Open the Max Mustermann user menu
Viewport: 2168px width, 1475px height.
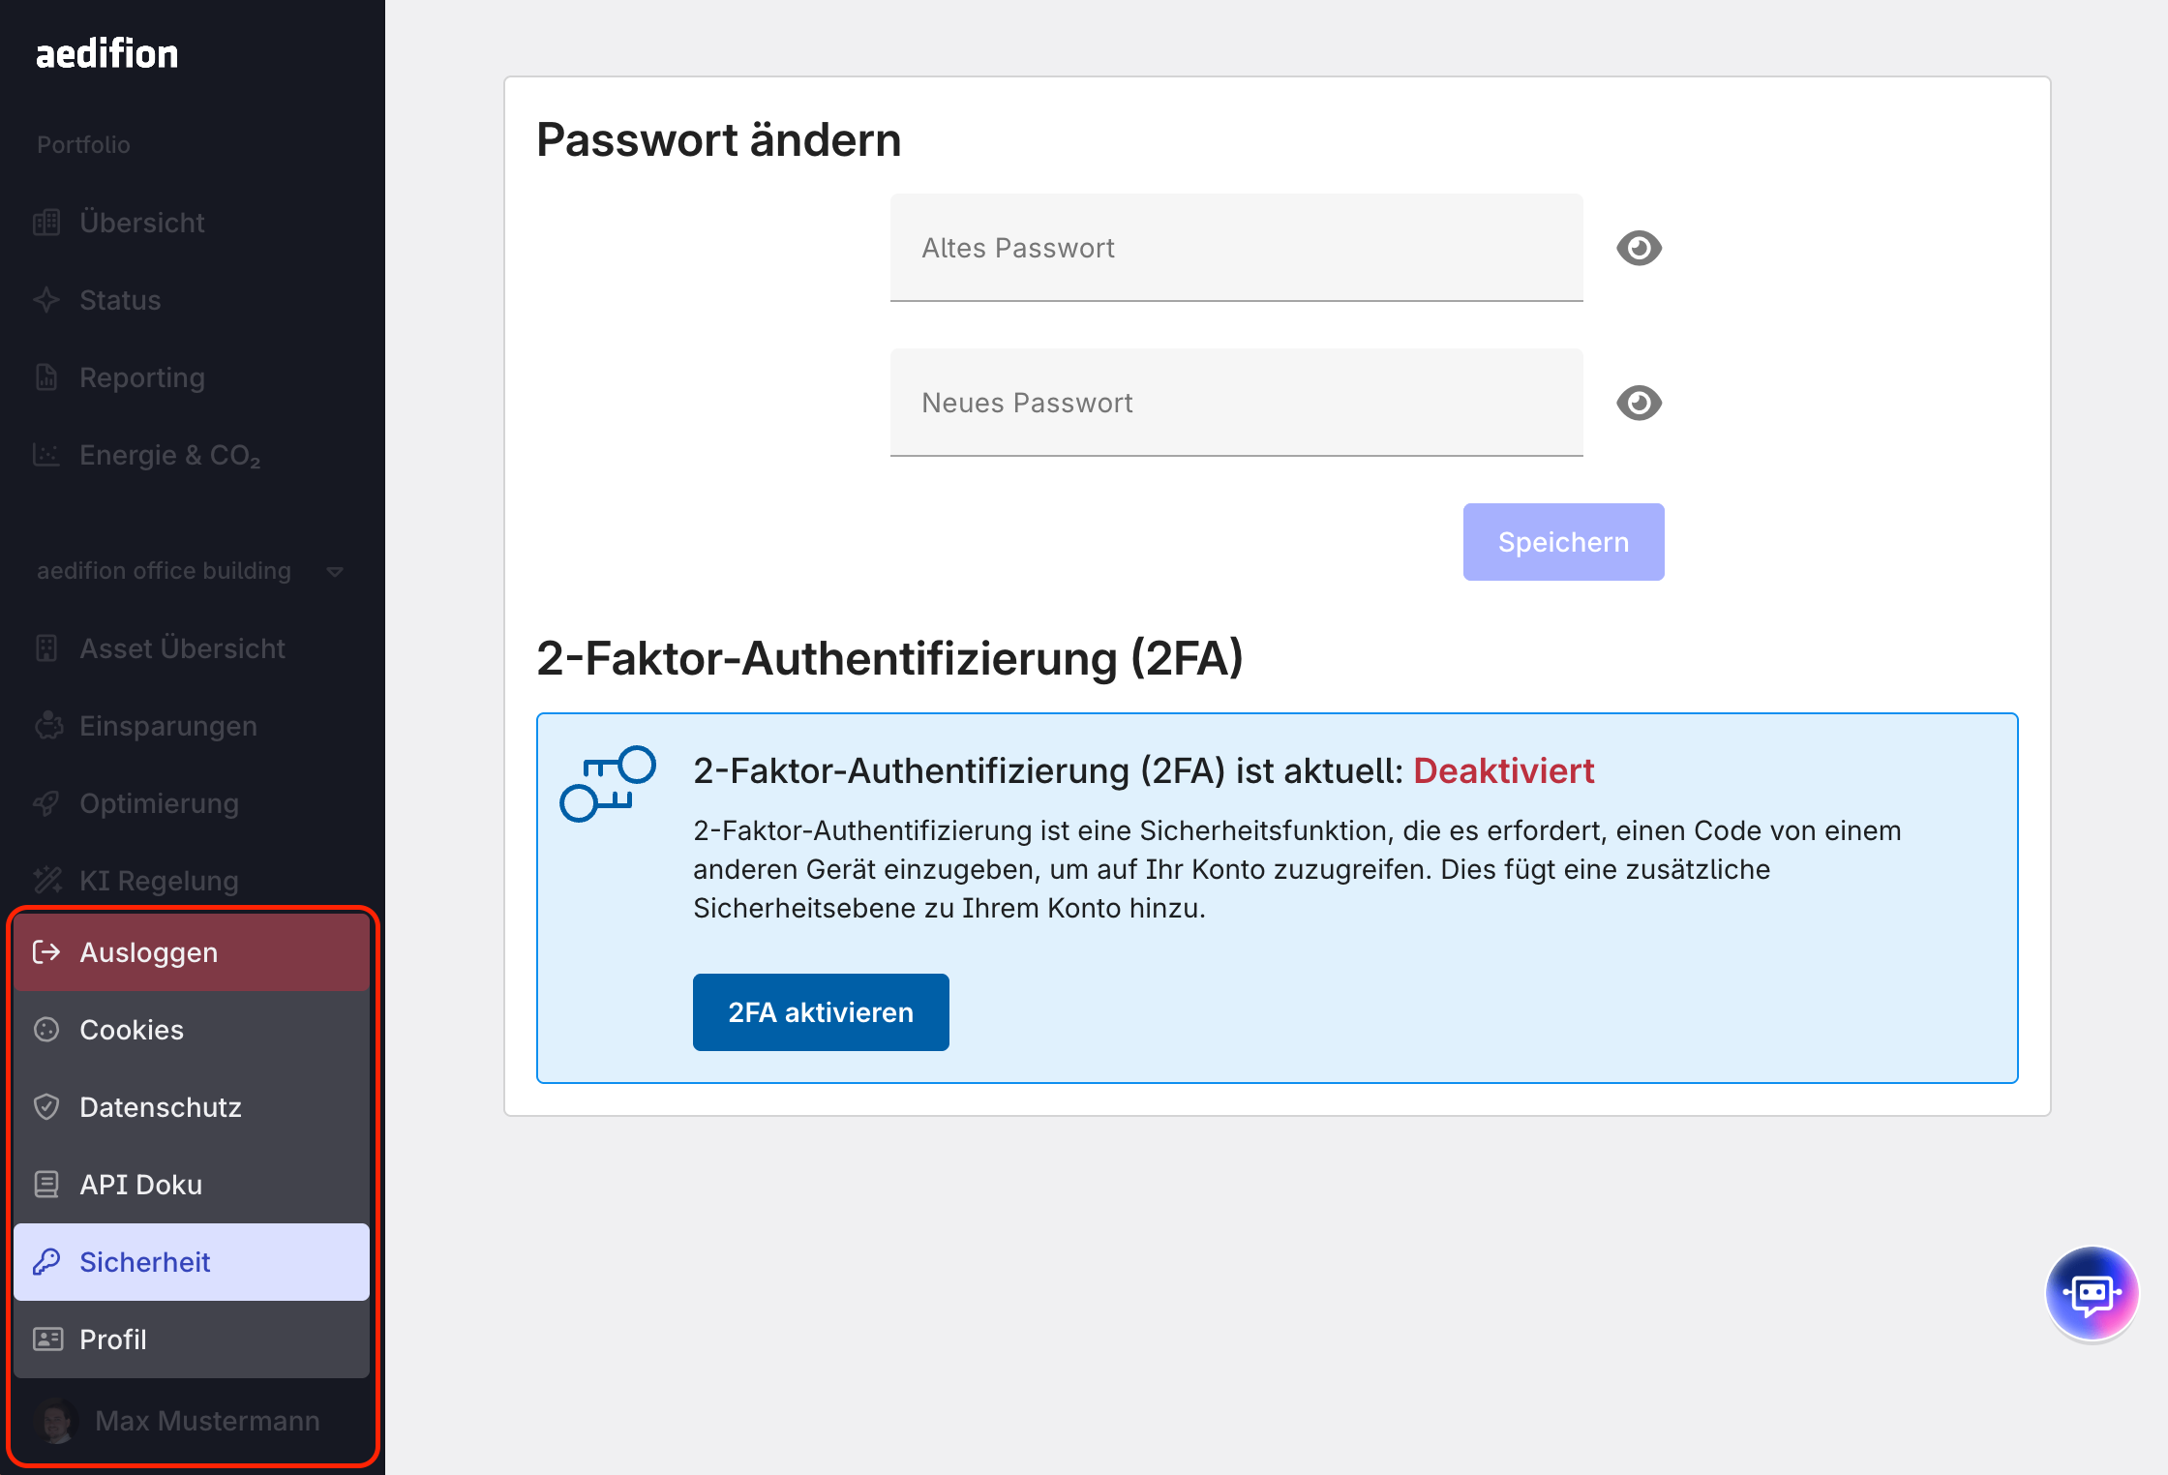[x=207, y=1421]
